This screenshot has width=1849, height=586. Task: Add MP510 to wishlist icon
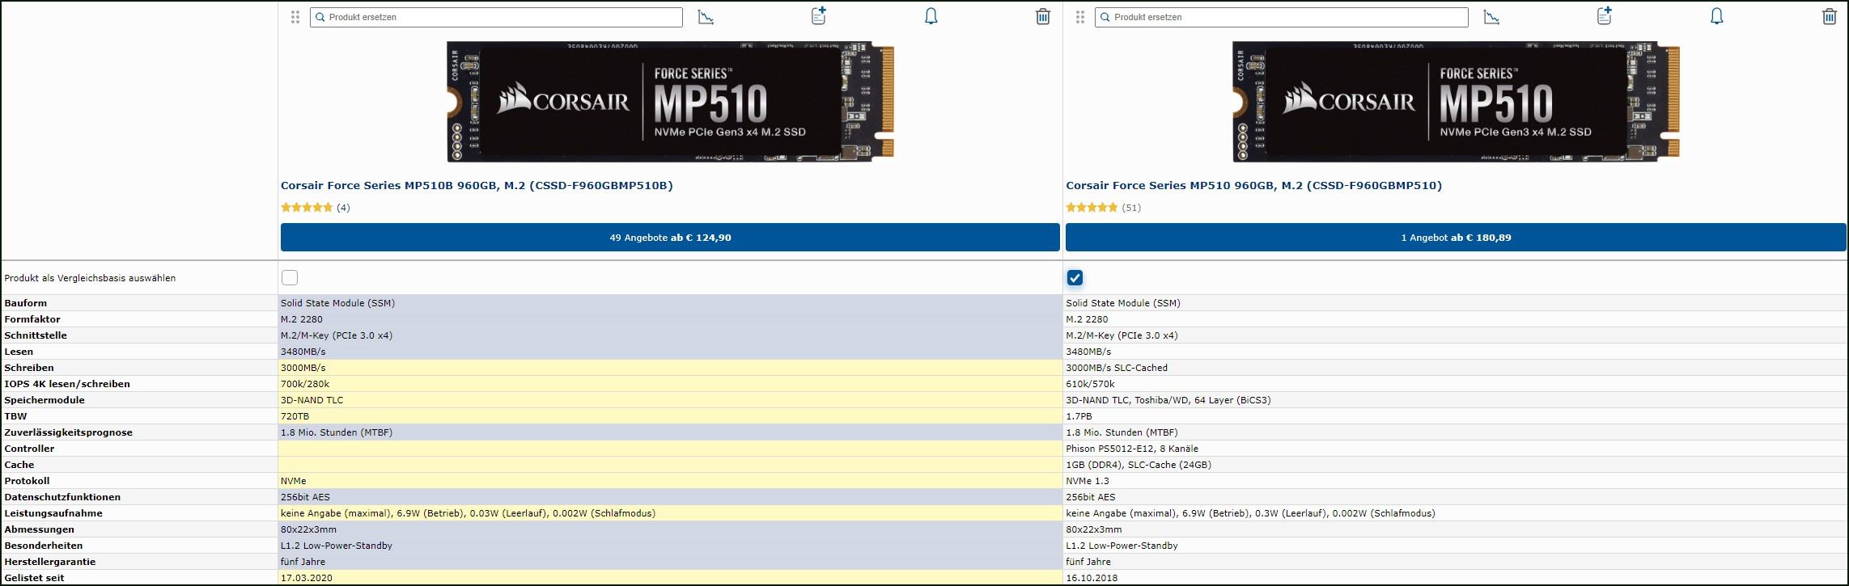click(x=1604, y=16)
